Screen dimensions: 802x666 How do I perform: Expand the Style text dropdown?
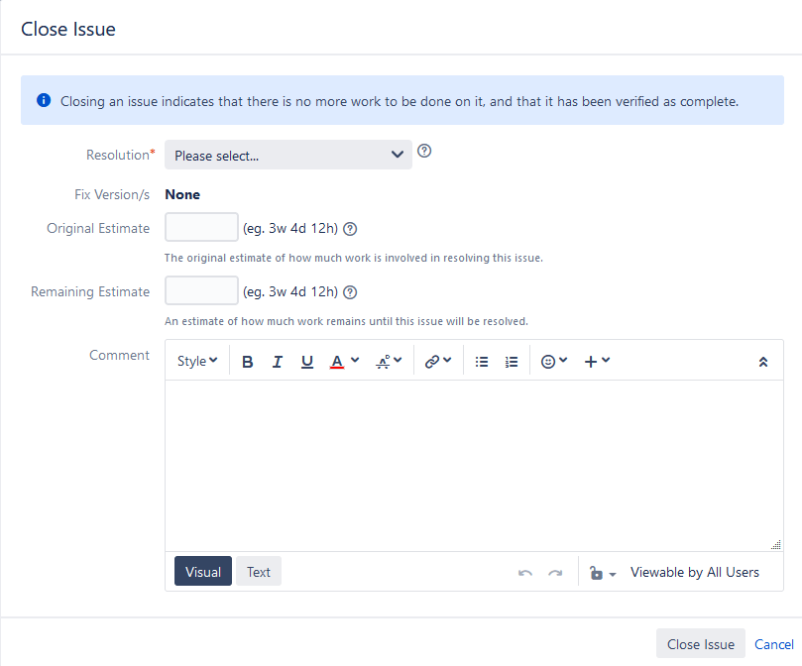coord(197,362)
